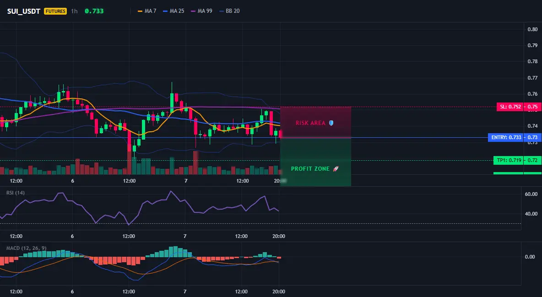Select the 1h timeframe label

(x=74, y=11)
